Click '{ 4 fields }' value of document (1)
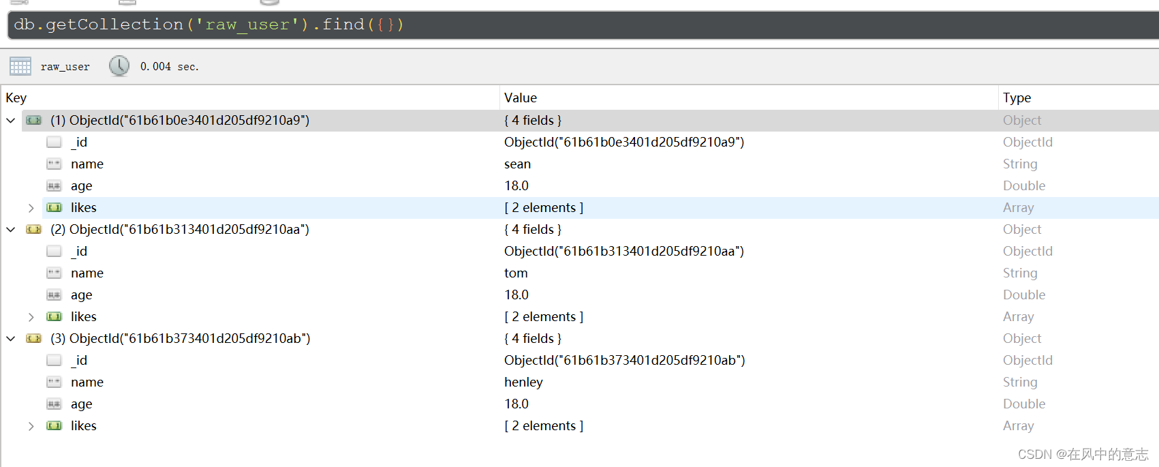This screenshot has width=1159, height=467. [533, 121]
